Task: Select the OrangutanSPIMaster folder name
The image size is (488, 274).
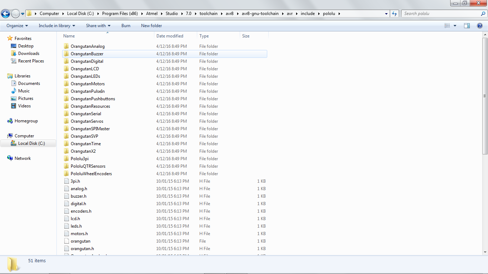Action: pyautogui.click(x=90, y=129)
